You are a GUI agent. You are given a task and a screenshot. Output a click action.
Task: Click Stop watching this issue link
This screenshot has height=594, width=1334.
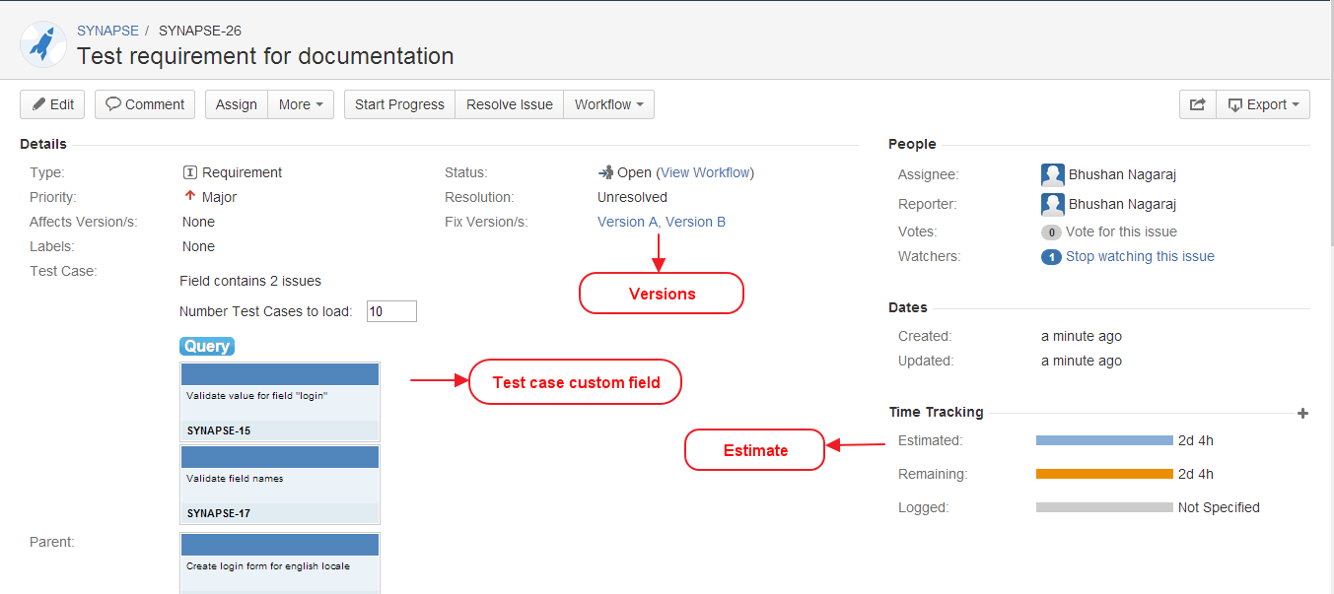point(1140,256)
